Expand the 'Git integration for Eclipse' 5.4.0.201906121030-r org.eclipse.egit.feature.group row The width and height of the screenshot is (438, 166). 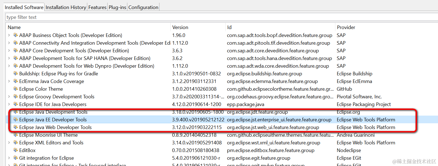tap(9, 158)
